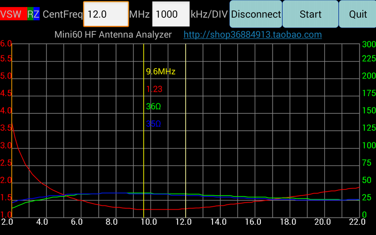The width and height of the screenshot is (376, 235).
Task: Start the antenna sweep
Action: 310,14
